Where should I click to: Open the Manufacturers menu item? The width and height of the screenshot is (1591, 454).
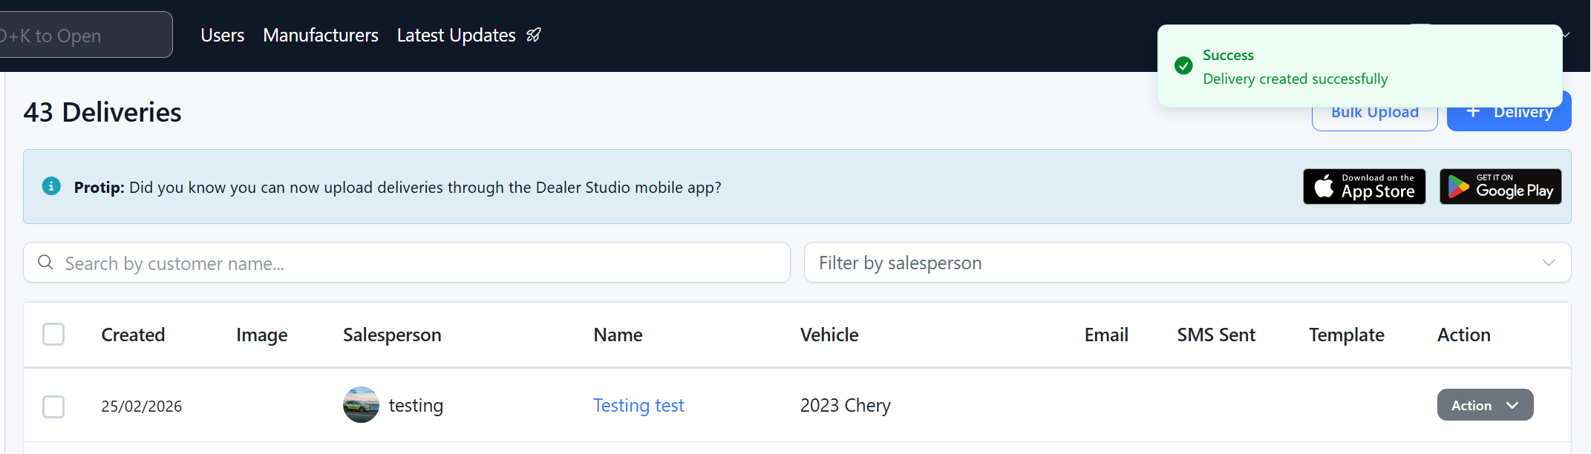[x=321, y=35]
